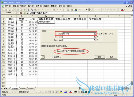Click the help question mark in SUMIF dialog

click(x=43, y=57)
